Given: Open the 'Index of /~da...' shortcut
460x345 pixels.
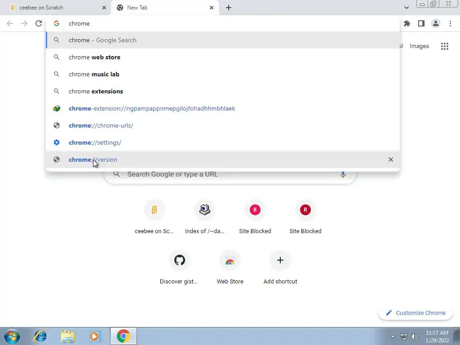Looking at the screenshot, I should 204,217.
